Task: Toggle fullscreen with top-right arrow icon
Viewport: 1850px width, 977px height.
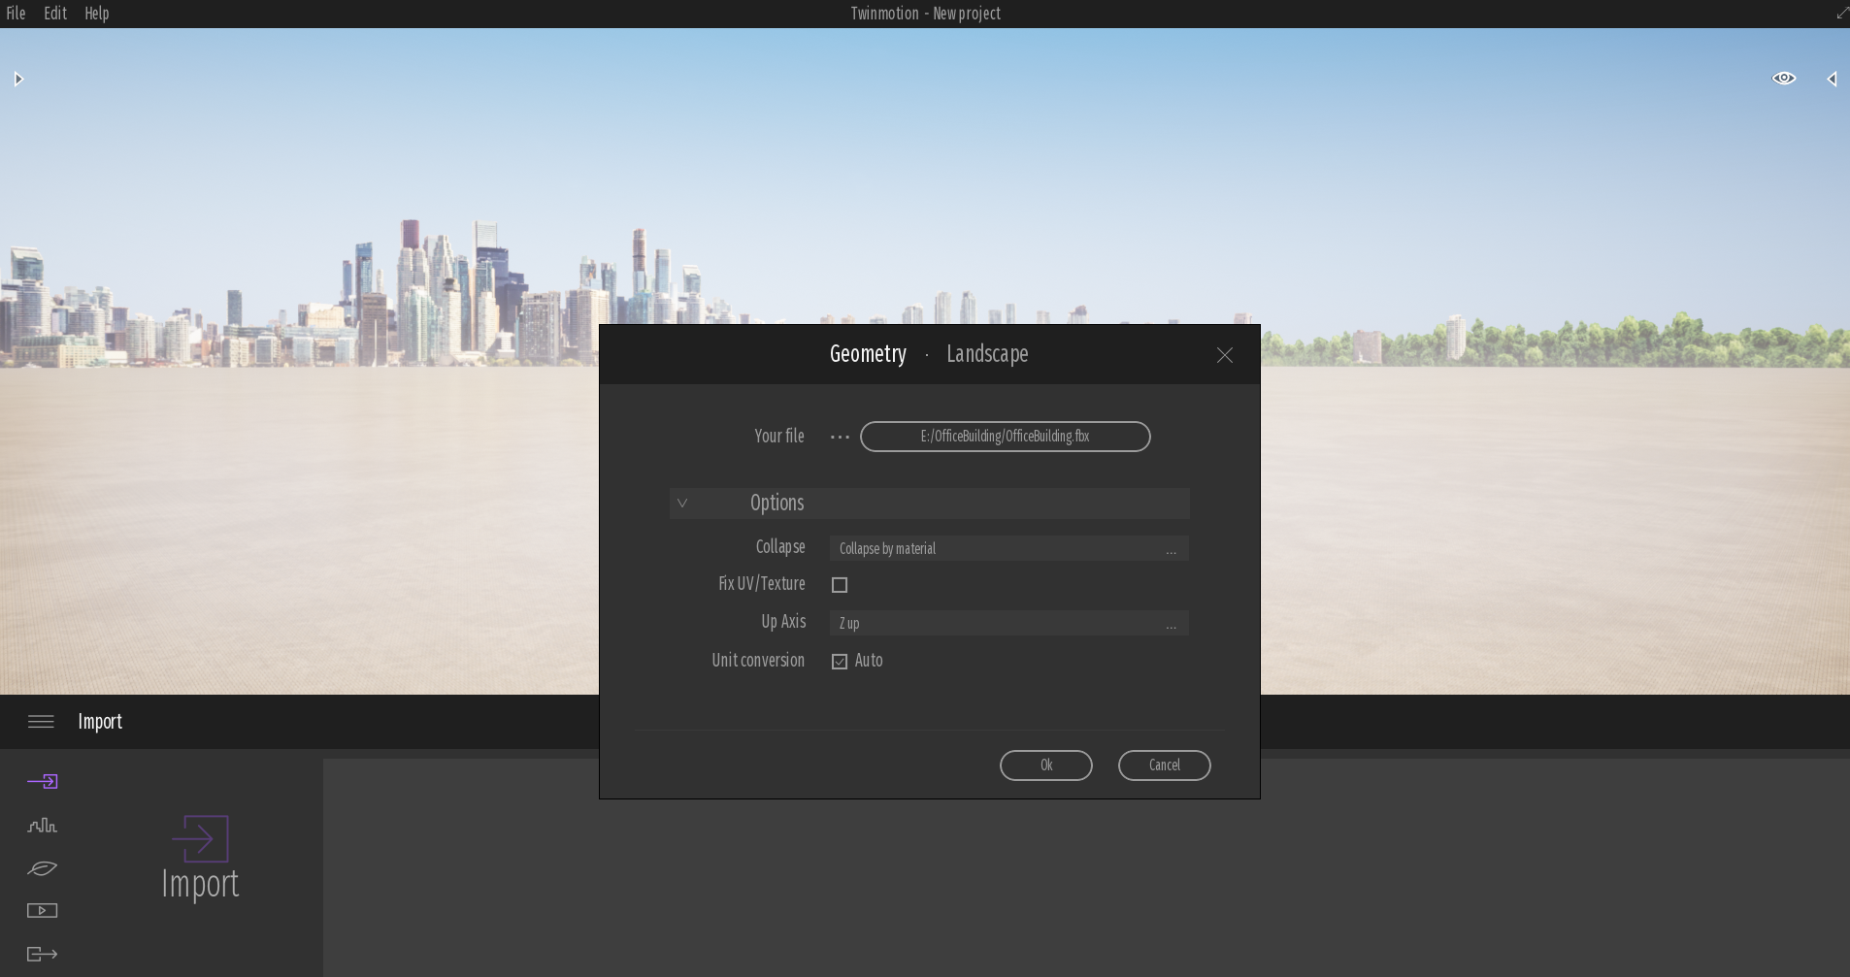Action: tap(1841, 13)
